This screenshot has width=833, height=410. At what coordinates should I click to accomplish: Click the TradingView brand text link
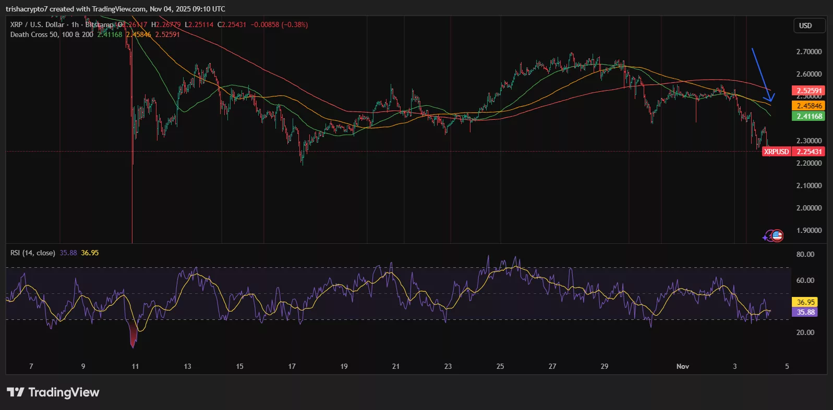[64, 392]
